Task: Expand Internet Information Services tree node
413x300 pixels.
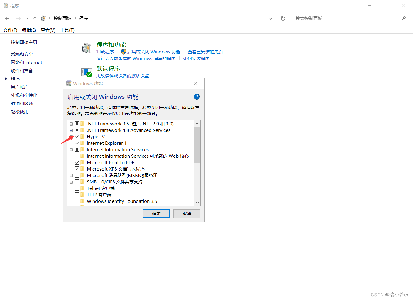Action: (x=71, y=150)
